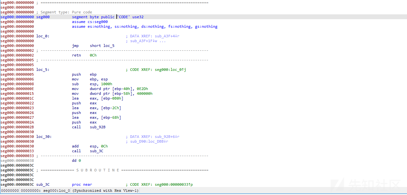Viewport: 407px width, 195px height.
Task: Select the "loc_0:" label
Action: pos(43,36)
